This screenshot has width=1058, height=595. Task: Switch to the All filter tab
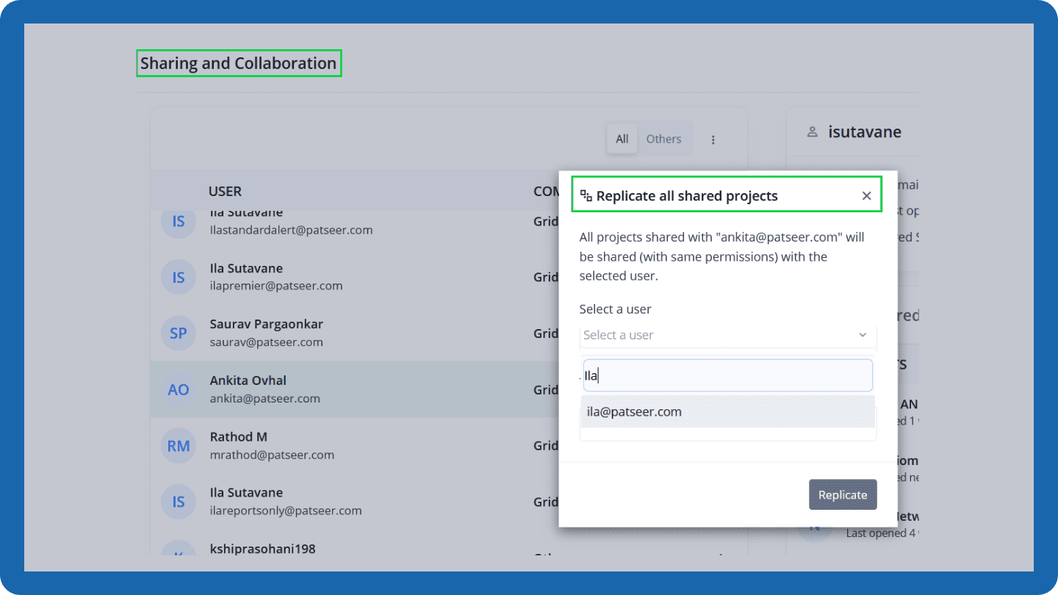(622, 139)
